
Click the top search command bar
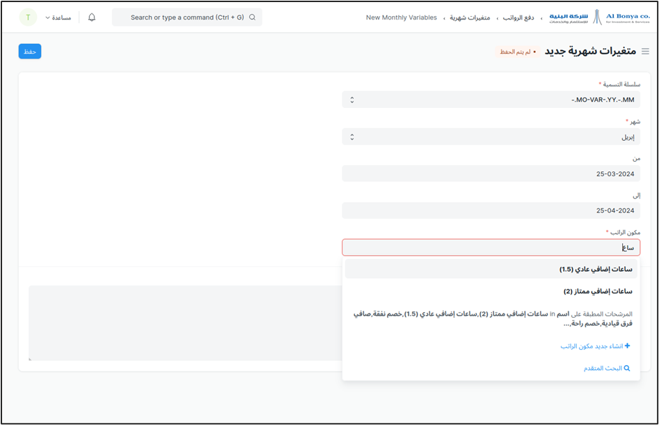point(186,17)
